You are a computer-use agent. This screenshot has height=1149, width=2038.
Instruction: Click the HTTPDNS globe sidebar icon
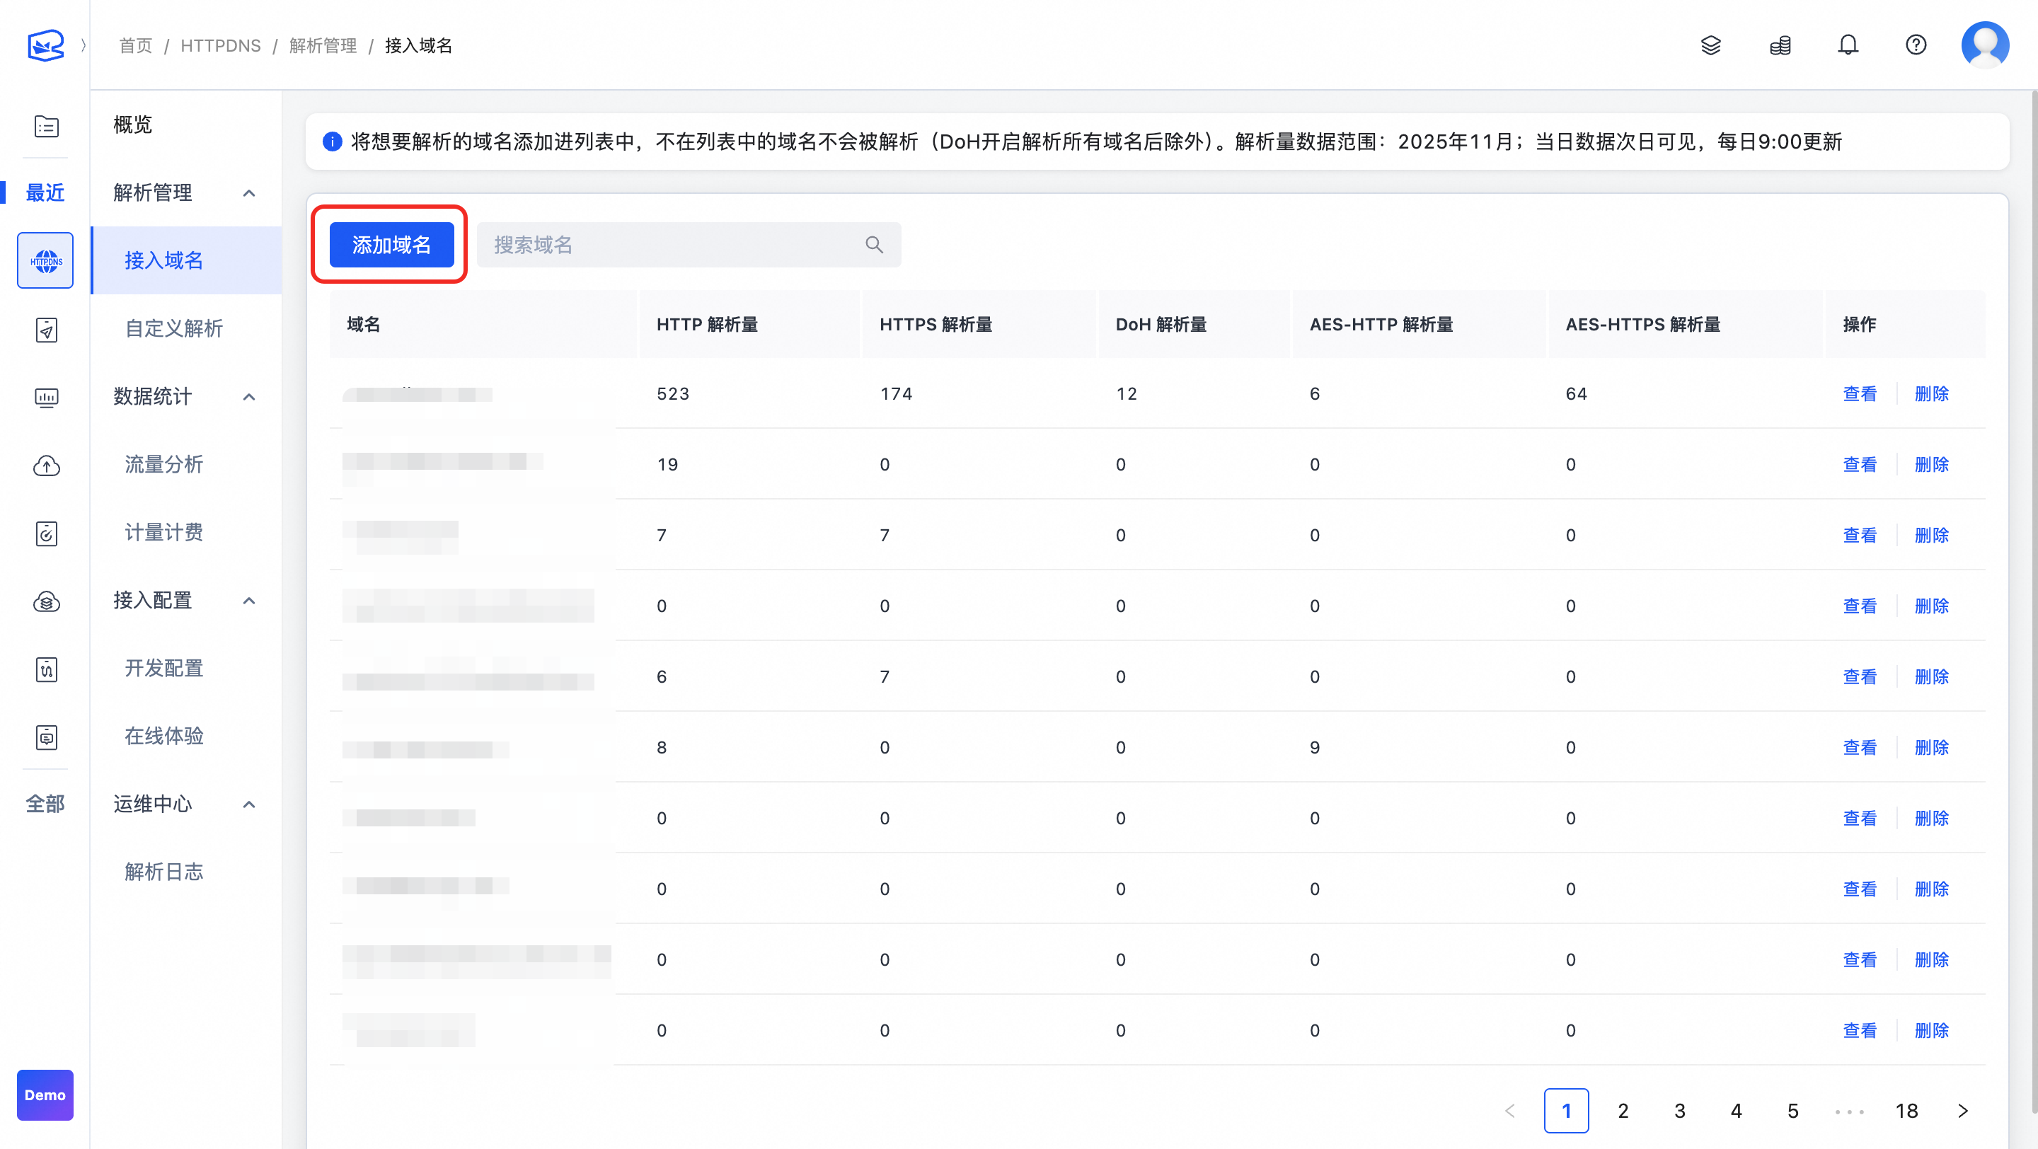point(45,260)
